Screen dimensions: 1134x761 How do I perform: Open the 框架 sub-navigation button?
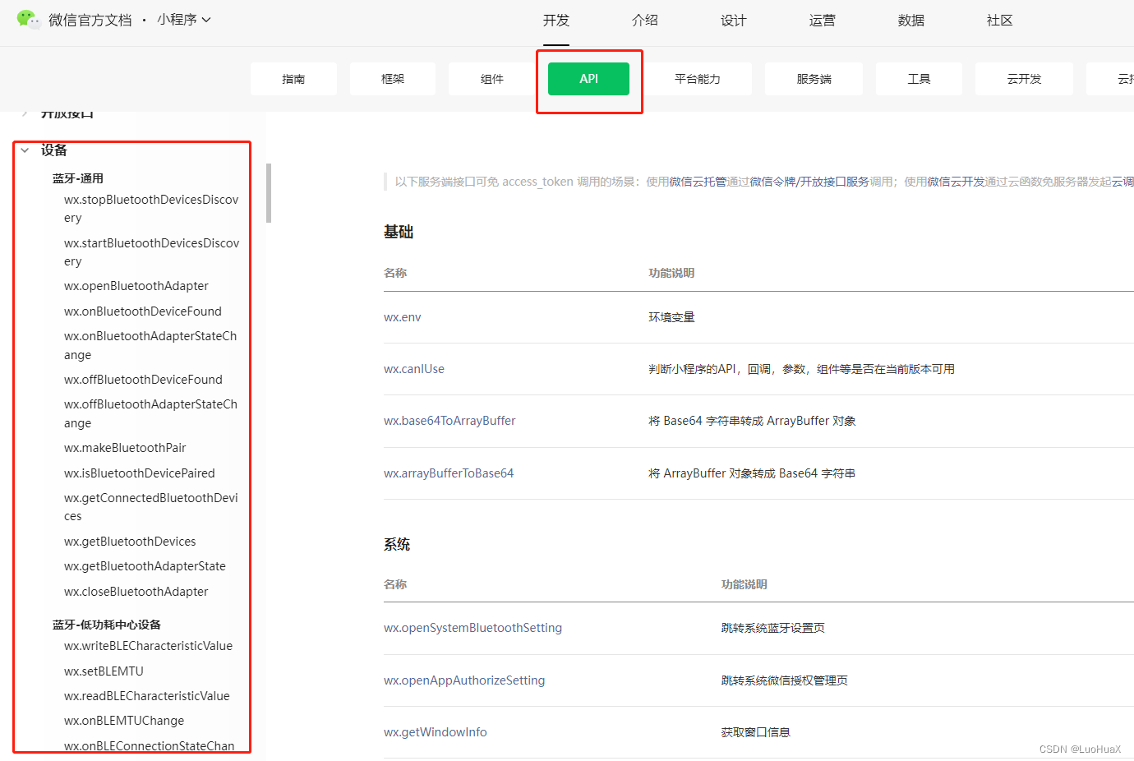[x=393, y=79]
